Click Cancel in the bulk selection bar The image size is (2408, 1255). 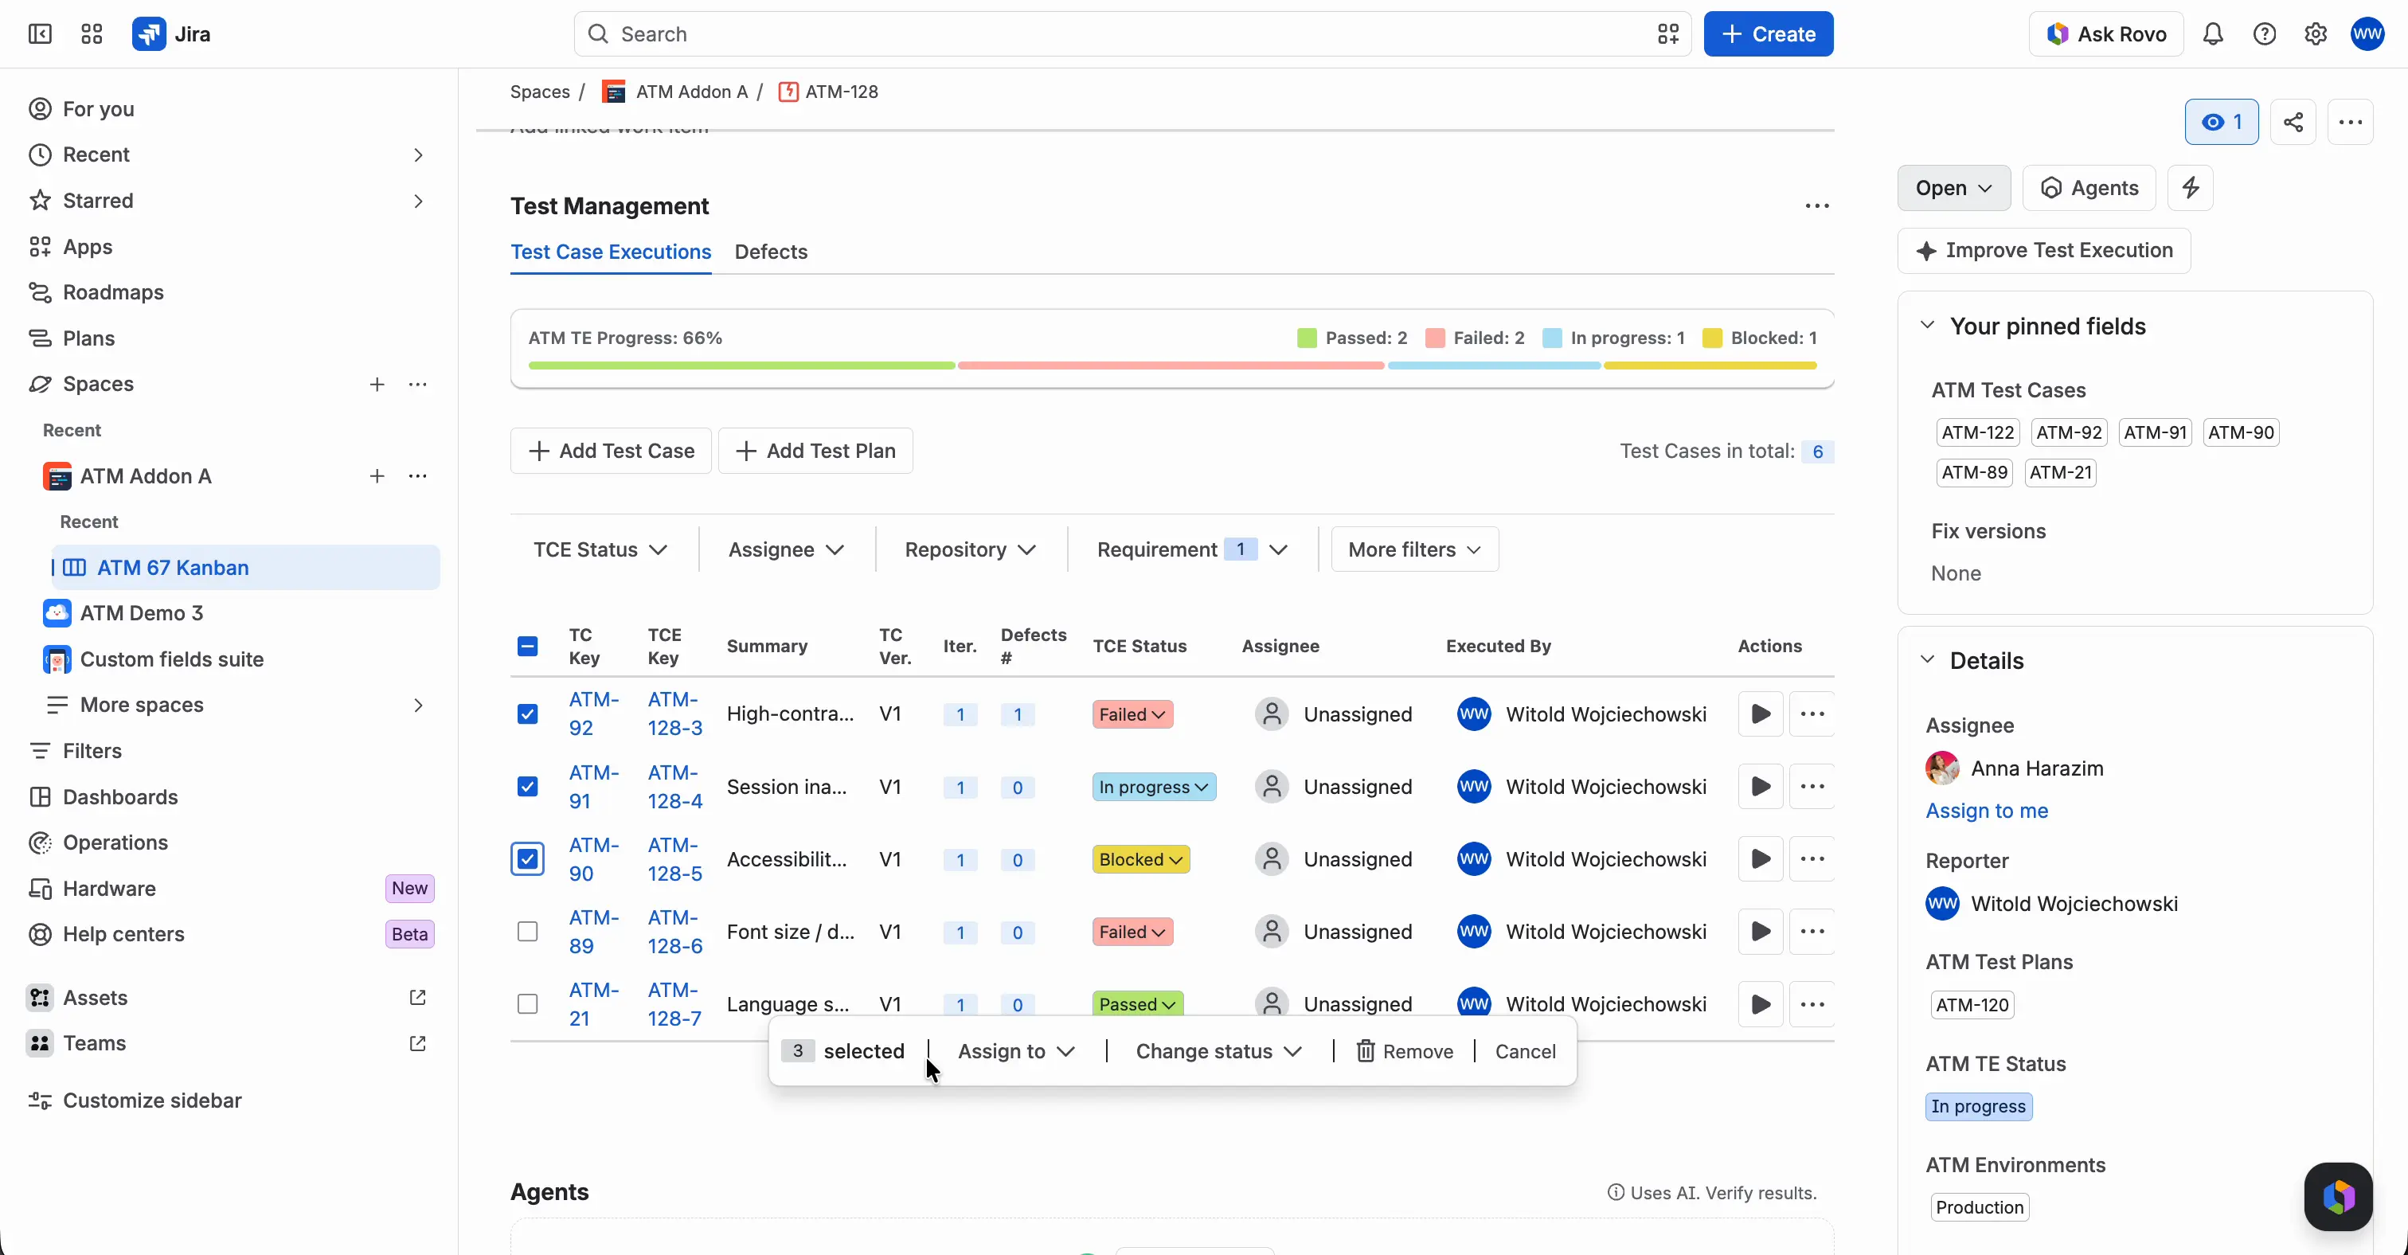[x=1525, y=1051]
